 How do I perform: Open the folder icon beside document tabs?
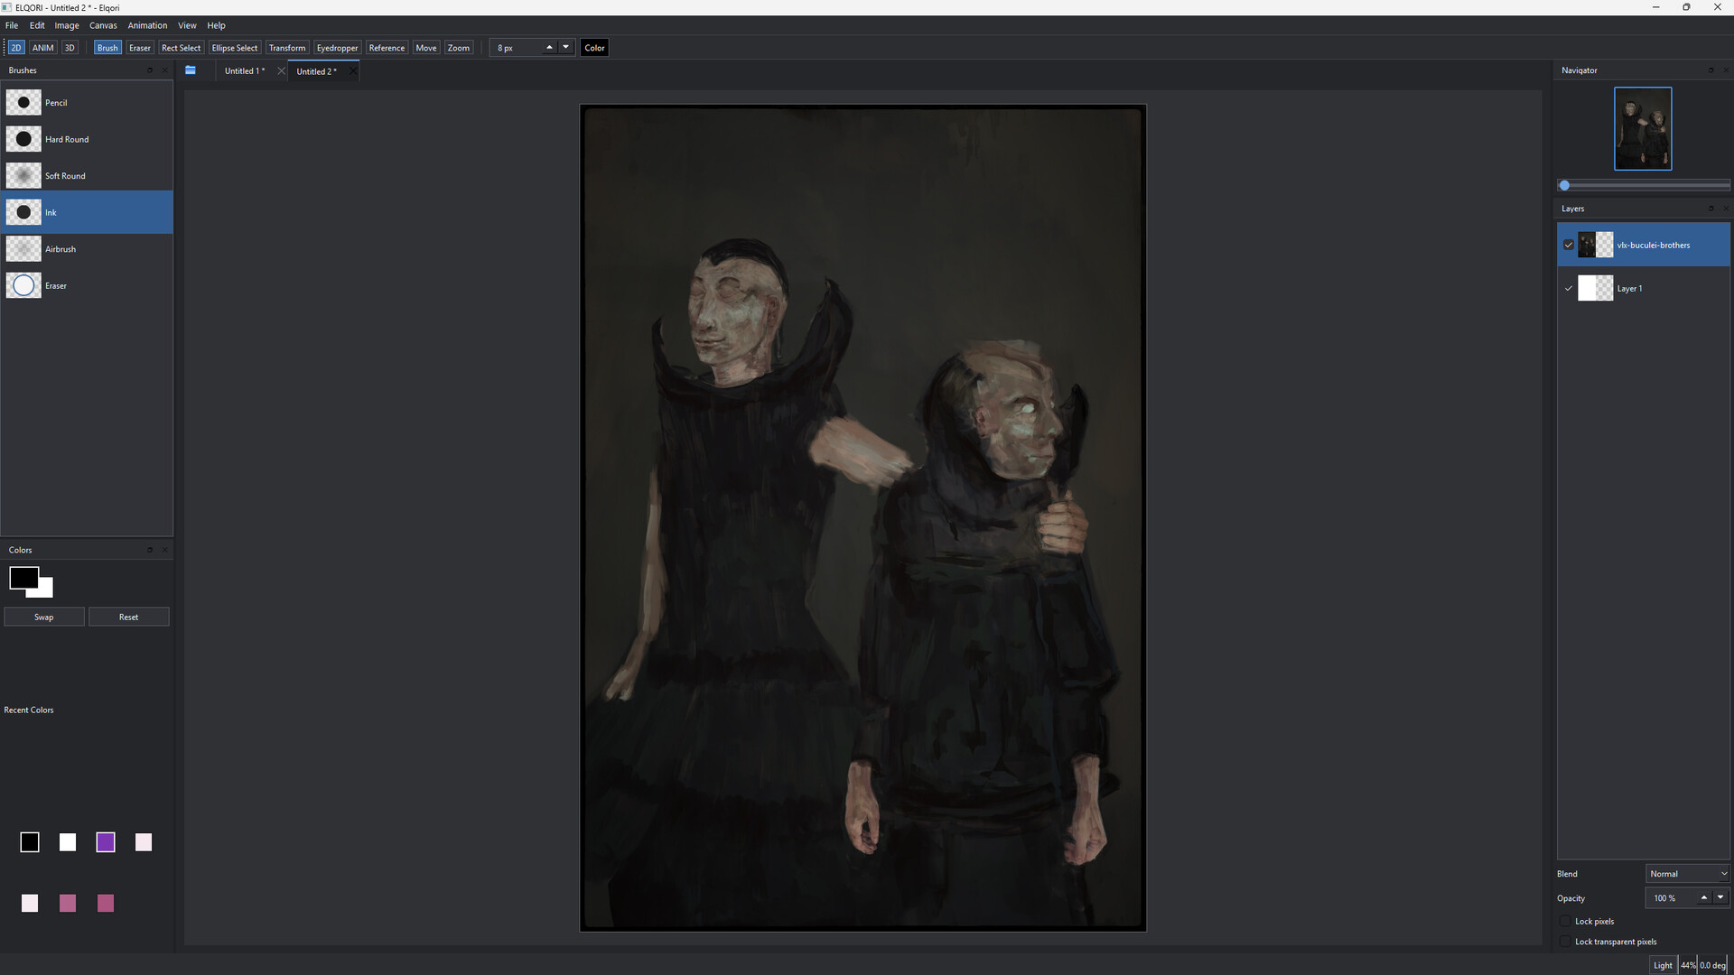pos(191,70)
